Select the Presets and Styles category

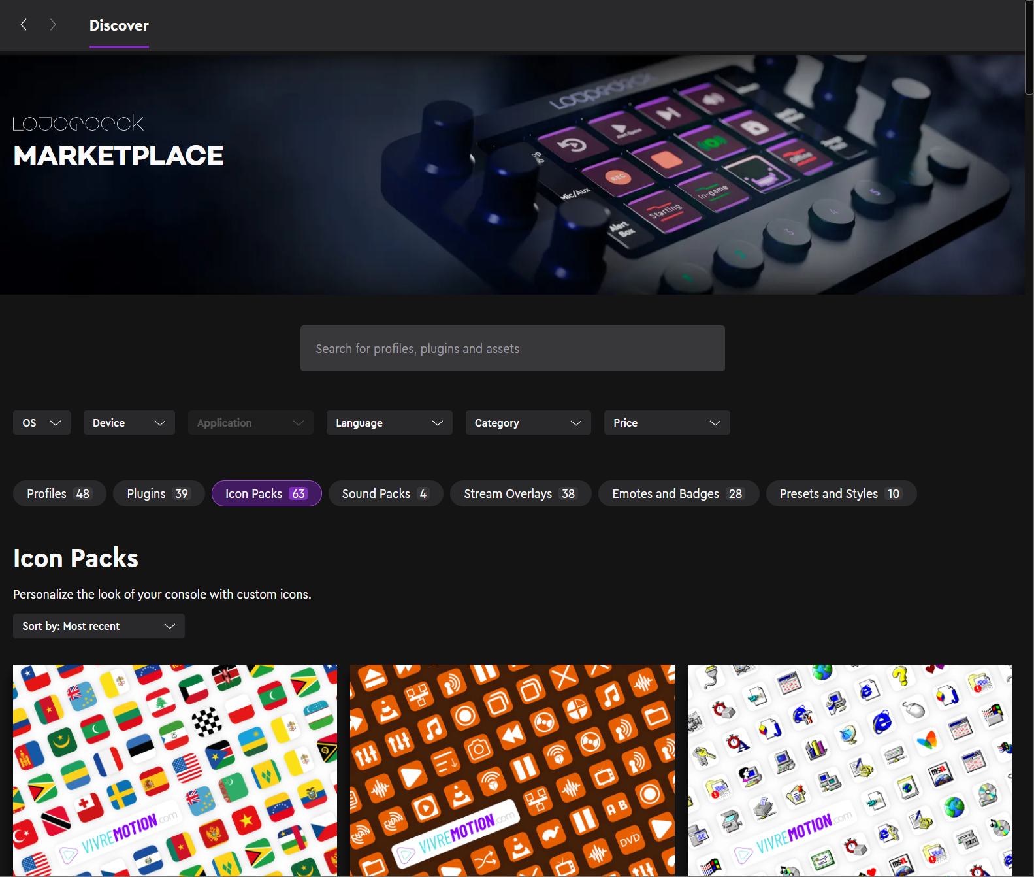click(x=841, y=493)
